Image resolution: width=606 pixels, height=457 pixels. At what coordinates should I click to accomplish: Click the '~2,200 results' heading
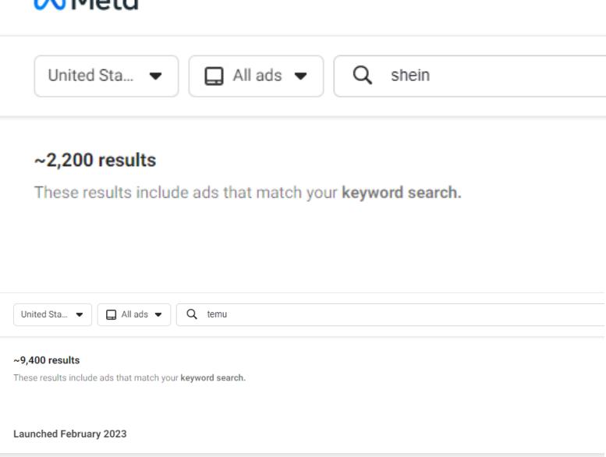pyautogui.click(x=95, y=161)
